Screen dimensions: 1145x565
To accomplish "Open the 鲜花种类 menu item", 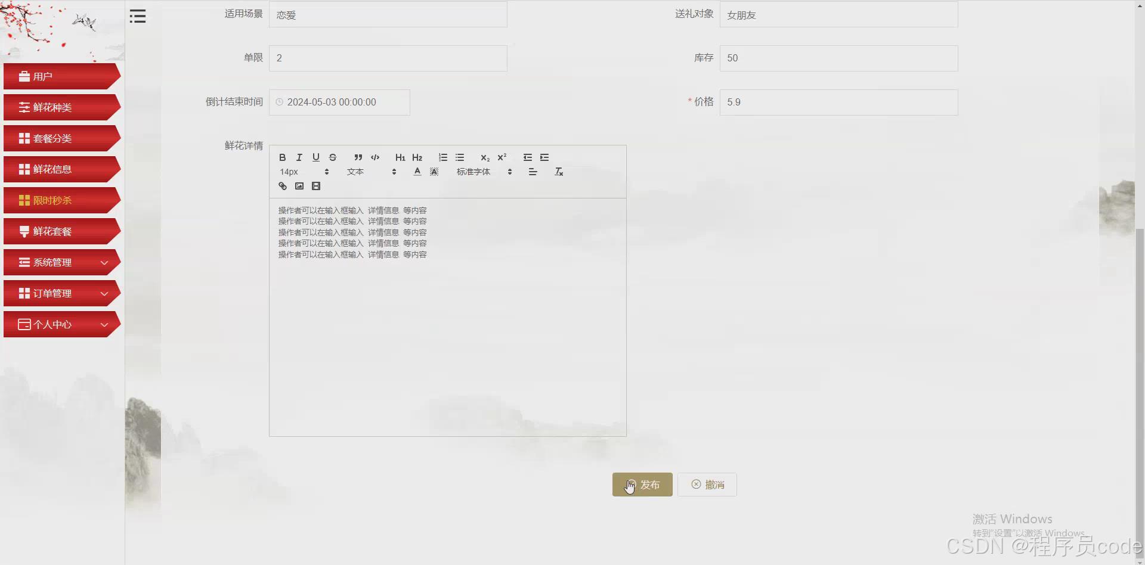I will [x=62, y=107].
